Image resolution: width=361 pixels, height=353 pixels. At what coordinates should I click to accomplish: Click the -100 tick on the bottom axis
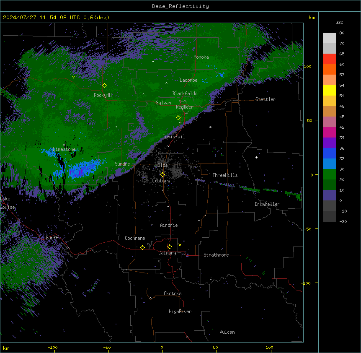tap(52, 347)
